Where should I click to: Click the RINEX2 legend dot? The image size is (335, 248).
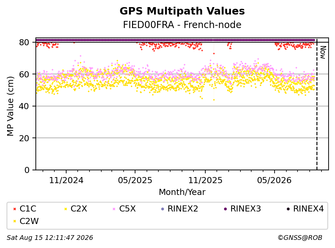162,209
